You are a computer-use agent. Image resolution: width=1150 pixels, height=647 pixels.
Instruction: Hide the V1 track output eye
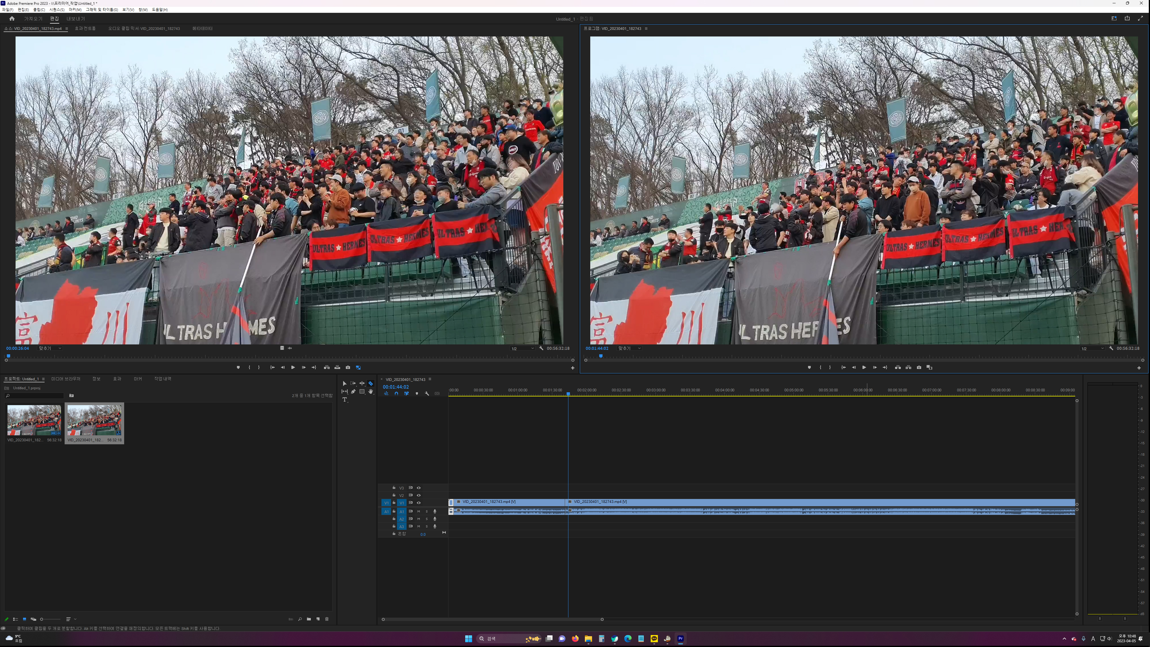[419, 503]
